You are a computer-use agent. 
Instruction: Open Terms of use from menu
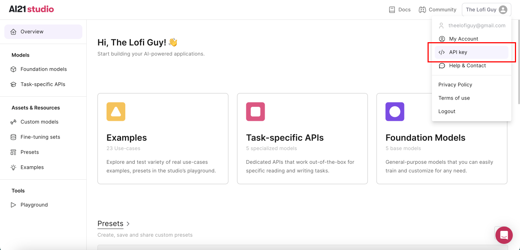pos(454,98)
